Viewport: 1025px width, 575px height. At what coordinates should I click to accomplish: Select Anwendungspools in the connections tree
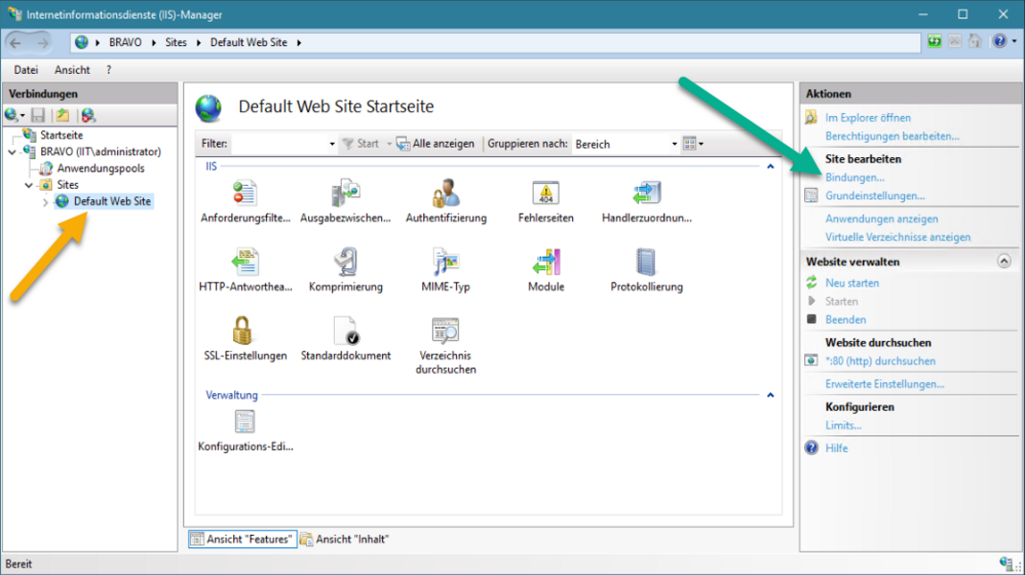[100, 169]
